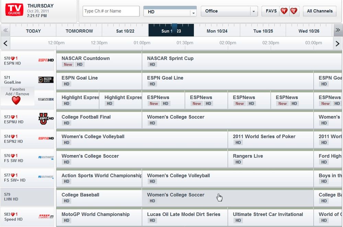This screenshot has width=343, height=227.
Task: Open ESPN Goal Line listing at 12:00pm
Action: pos(99,81)
